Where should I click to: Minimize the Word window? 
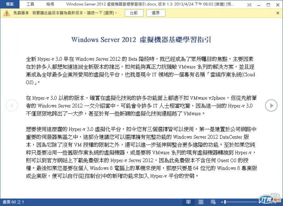coord(259,5)
